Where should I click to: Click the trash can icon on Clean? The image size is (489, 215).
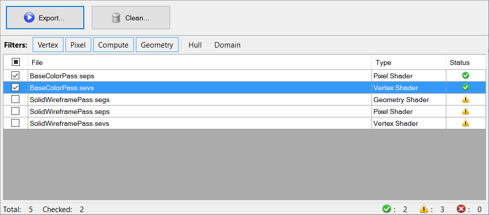pos(116,17)
